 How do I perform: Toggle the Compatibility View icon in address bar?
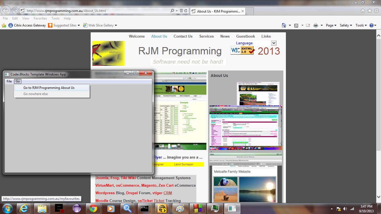click(x=181, y=11)
